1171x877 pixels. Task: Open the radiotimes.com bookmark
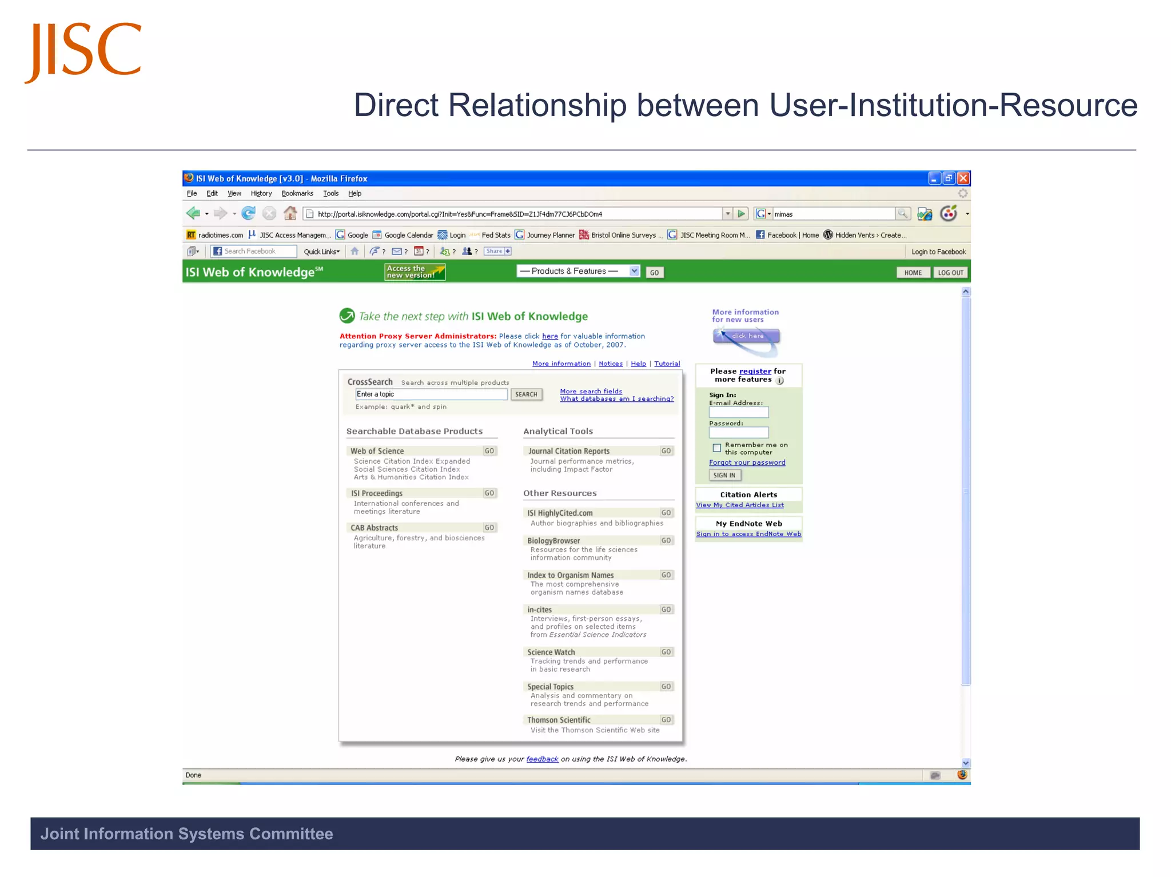point(215,235)
